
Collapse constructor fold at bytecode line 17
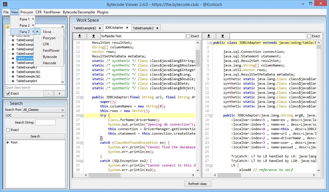[x=211, y=116]
